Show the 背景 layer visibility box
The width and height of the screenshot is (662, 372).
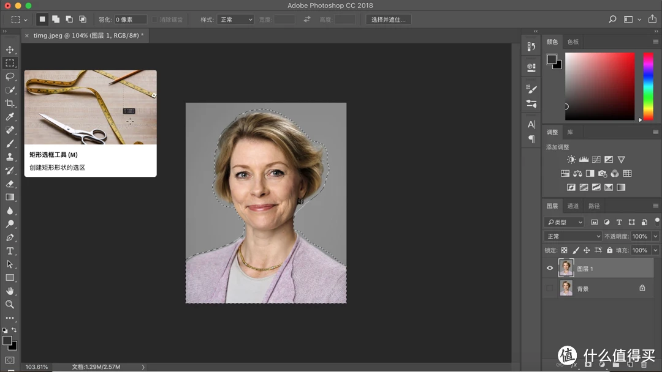tap(550, 288)
